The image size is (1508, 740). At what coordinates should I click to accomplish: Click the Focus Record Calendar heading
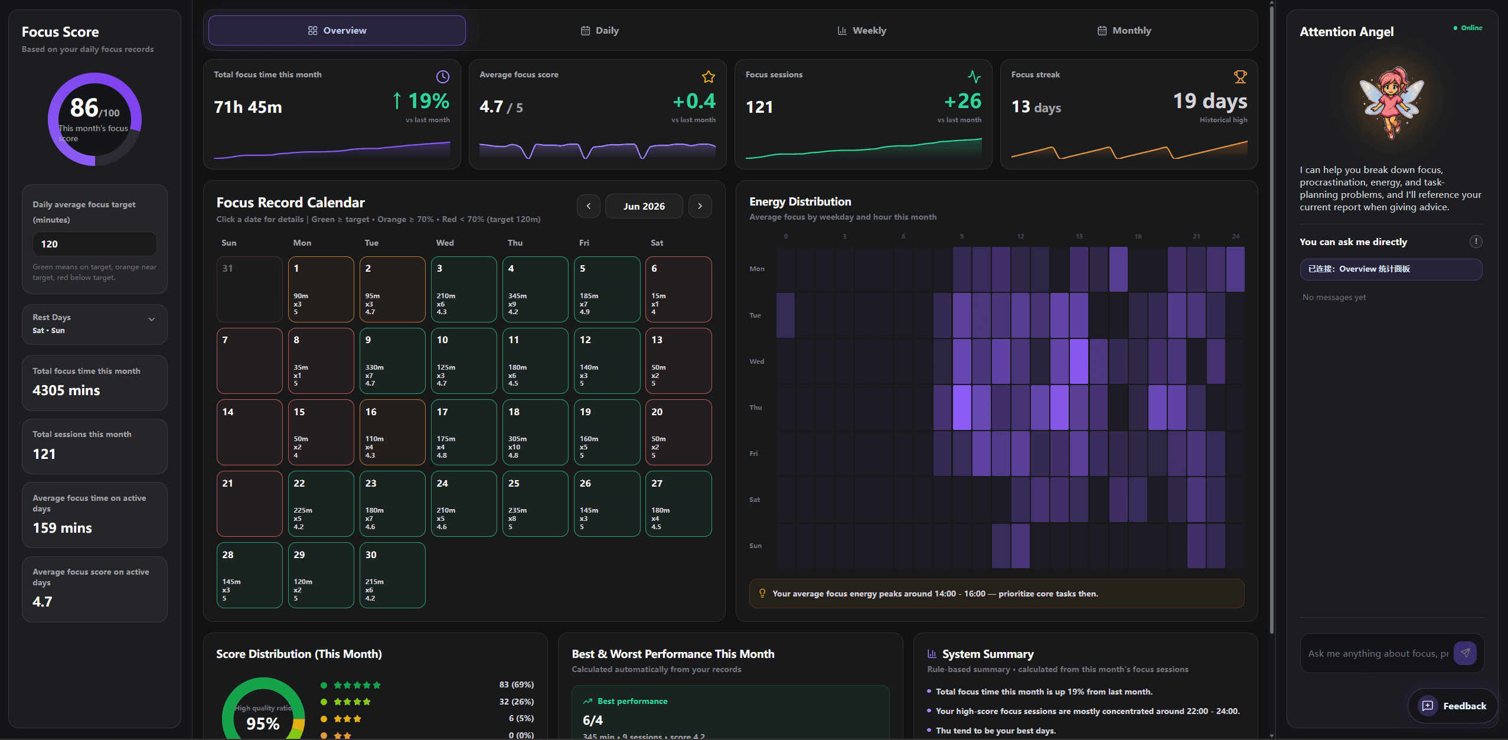[290, 203]
